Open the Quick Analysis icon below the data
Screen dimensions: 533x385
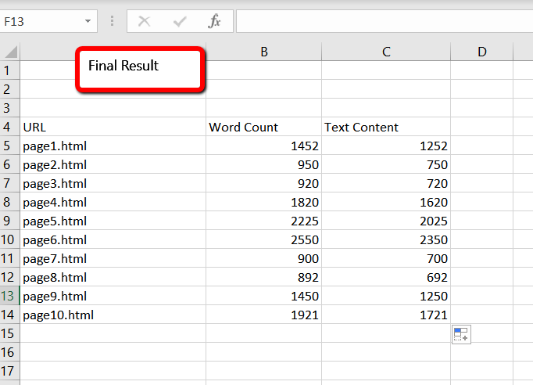(460, 335)
